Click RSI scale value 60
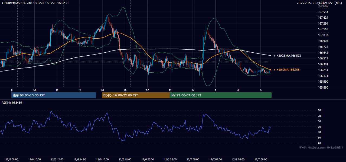Image resolution: width=346 pixels, height=162 pixels. pos(319,121)
